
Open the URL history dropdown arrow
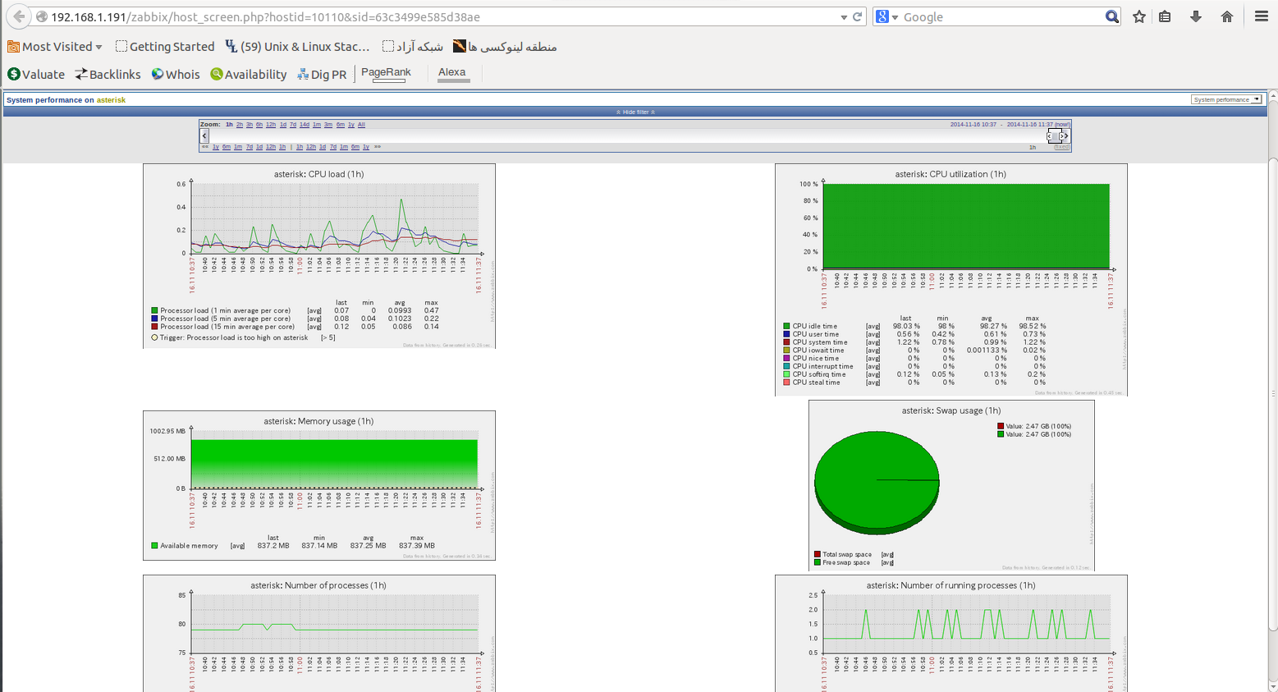(844, 16)
